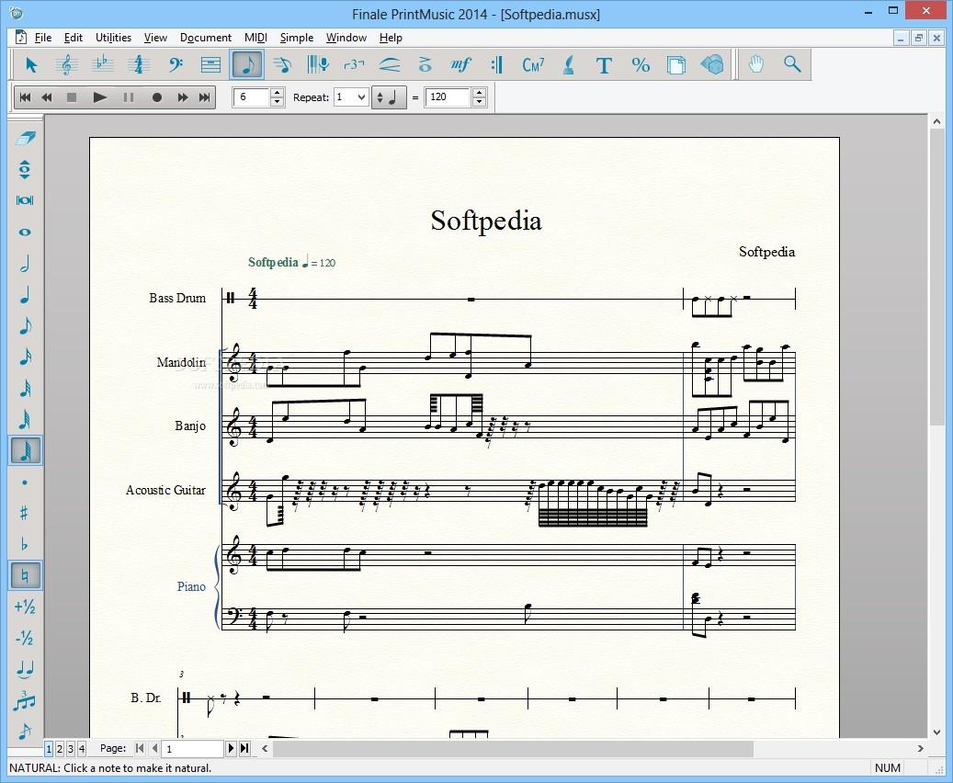Choose the Time Signature tool
The image size is (953, 783).
pyautogui.click(x=139, y=64)
